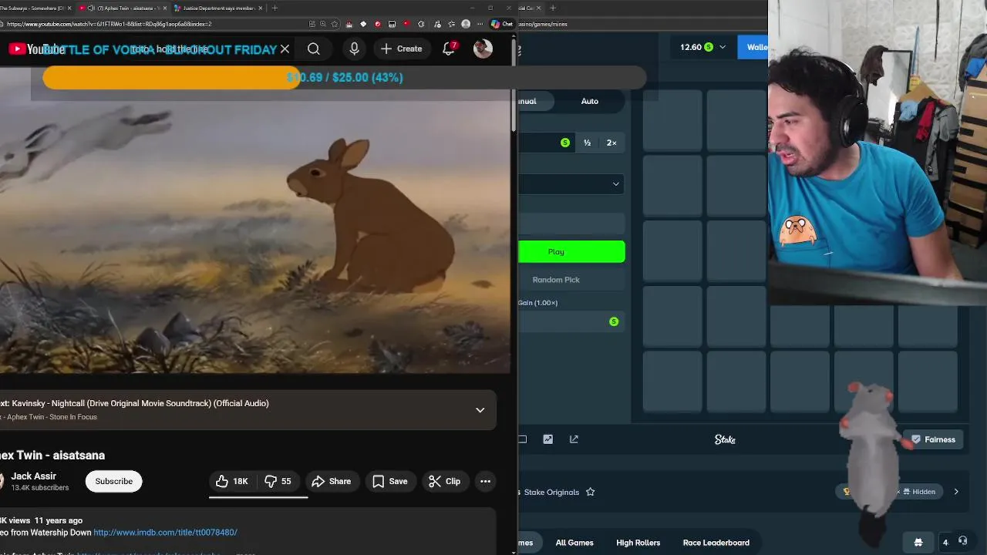
Task: Like the aisatsana video (18K)
Action: coord(232,481)
